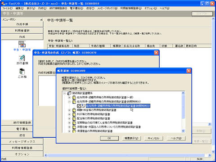Click folder icon of 利子等 row

coord(74,114)
